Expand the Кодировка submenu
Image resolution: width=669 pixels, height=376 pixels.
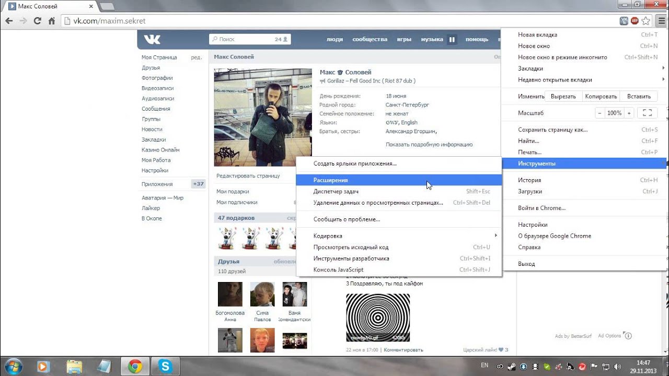399,236
